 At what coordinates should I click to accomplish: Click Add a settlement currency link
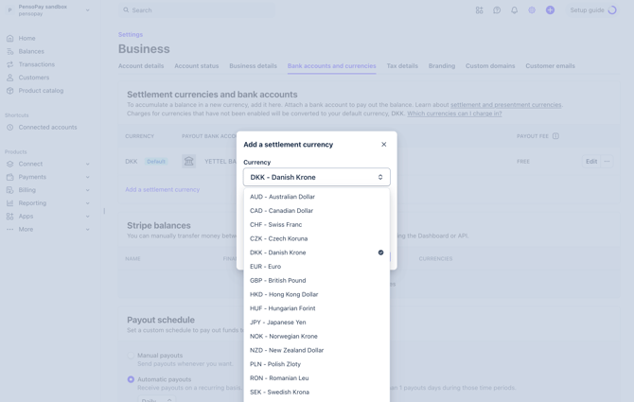(x=162, y=189)
